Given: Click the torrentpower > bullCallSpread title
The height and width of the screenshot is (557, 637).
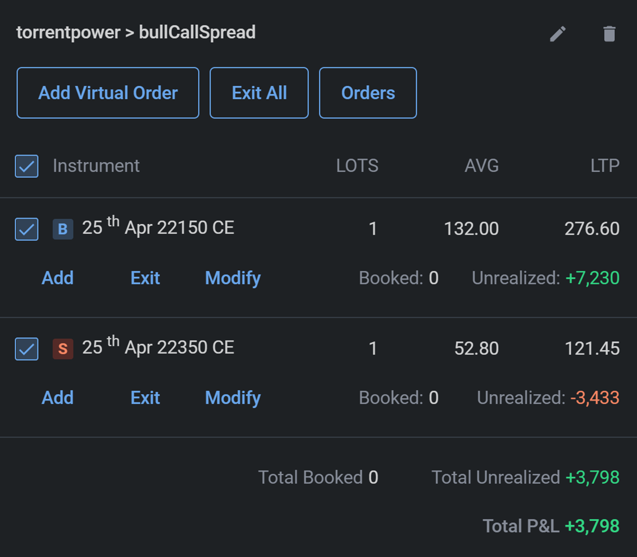Looking at the screenshot, I should (136, 33).
